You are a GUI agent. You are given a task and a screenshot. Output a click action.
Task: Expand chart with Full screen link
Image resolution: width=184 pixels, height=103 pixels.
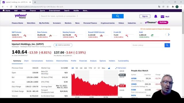coord(121,68)
